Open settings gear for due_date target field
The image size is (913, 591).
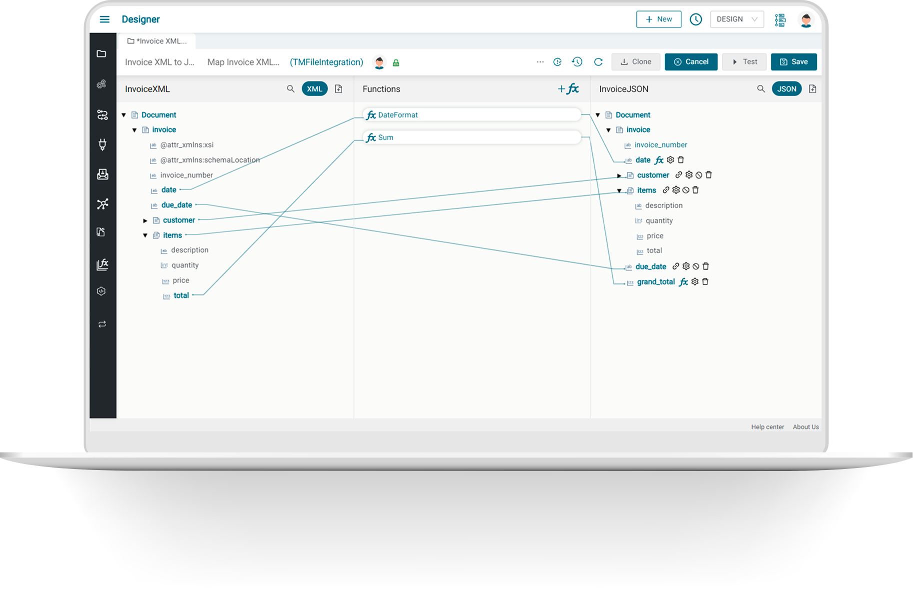[x=686, y=266]
